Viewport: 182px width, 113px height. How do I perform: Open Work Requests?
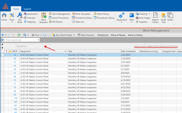coord(43,18)
